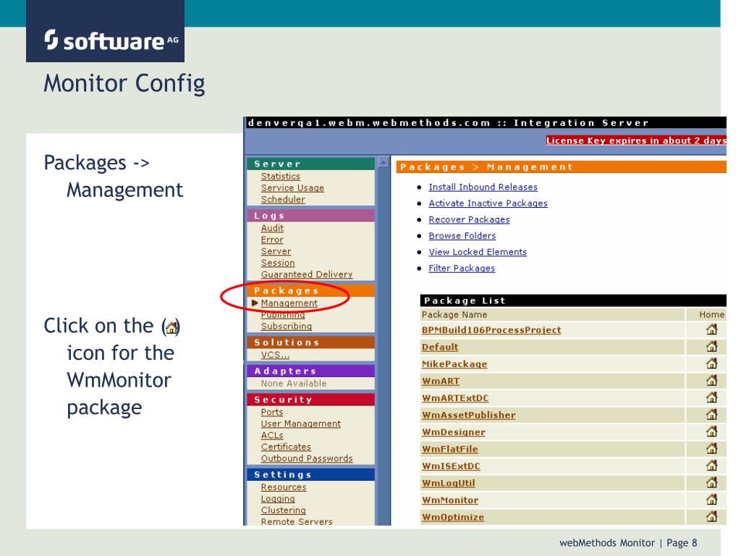Select Management under Packages

pos(289,303)
